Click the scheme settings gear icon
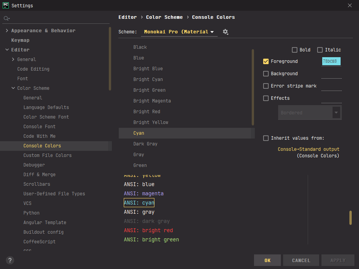The width and height of the screenshot is (359, 269). click(225, 32)
